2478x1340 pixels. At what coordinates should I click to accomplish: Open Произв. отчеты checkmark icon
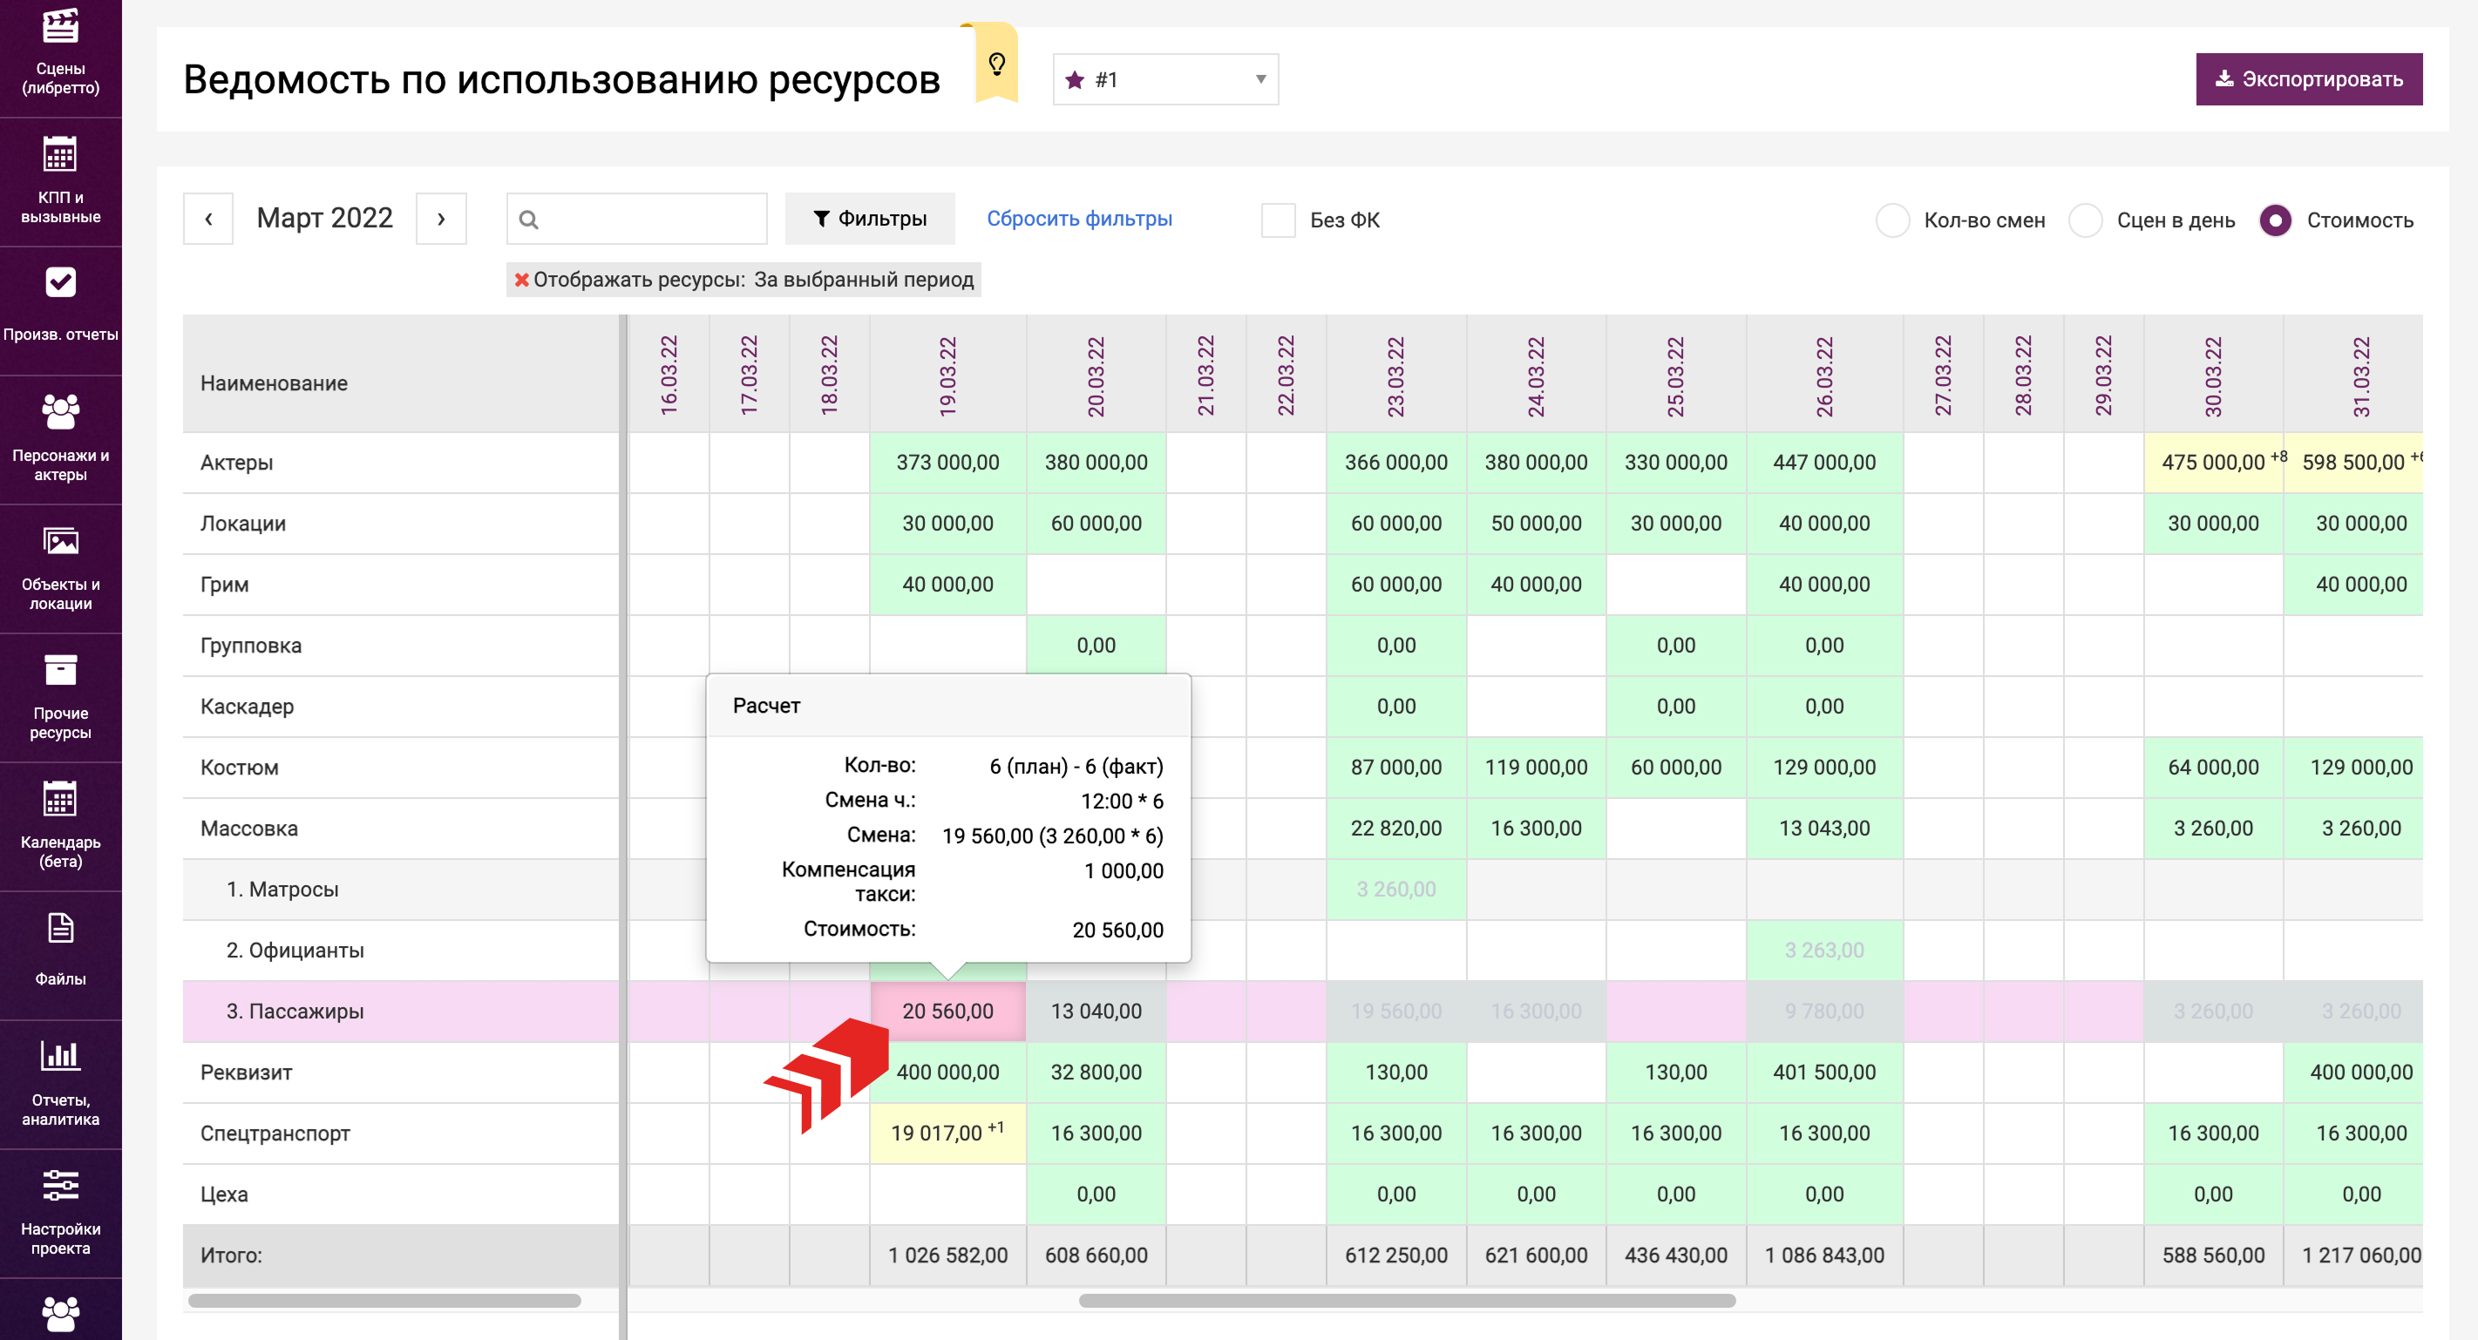[59, 283]
